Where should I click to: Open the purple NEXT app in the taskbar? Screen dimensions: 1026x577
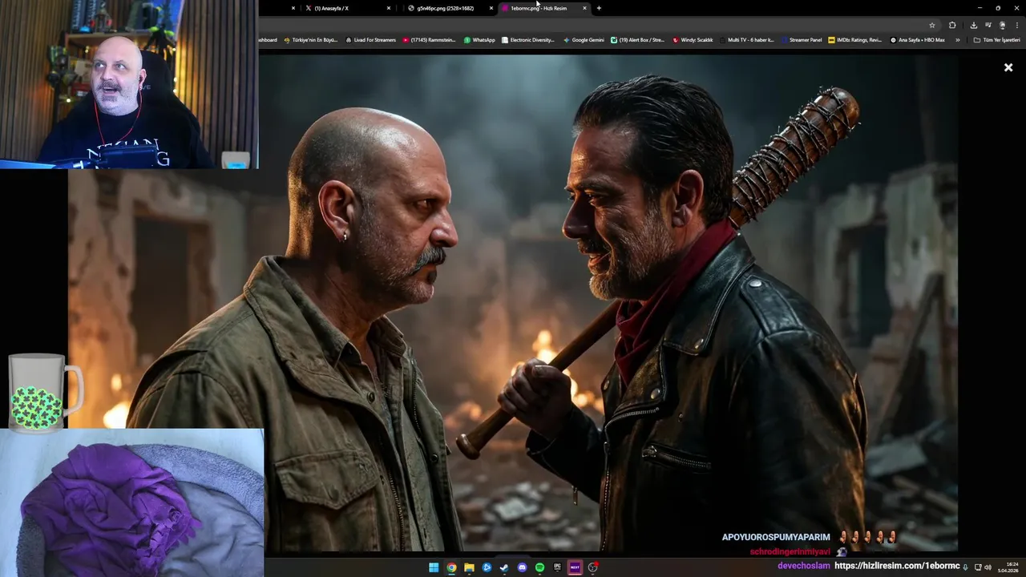(x=575, y=567)
